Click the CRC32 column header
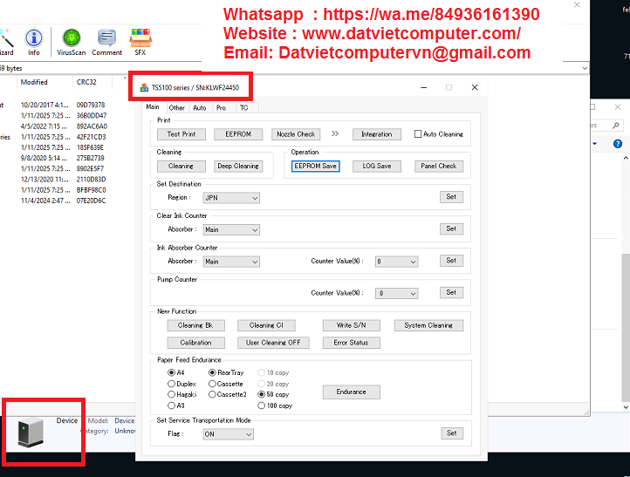 (86, 83)
